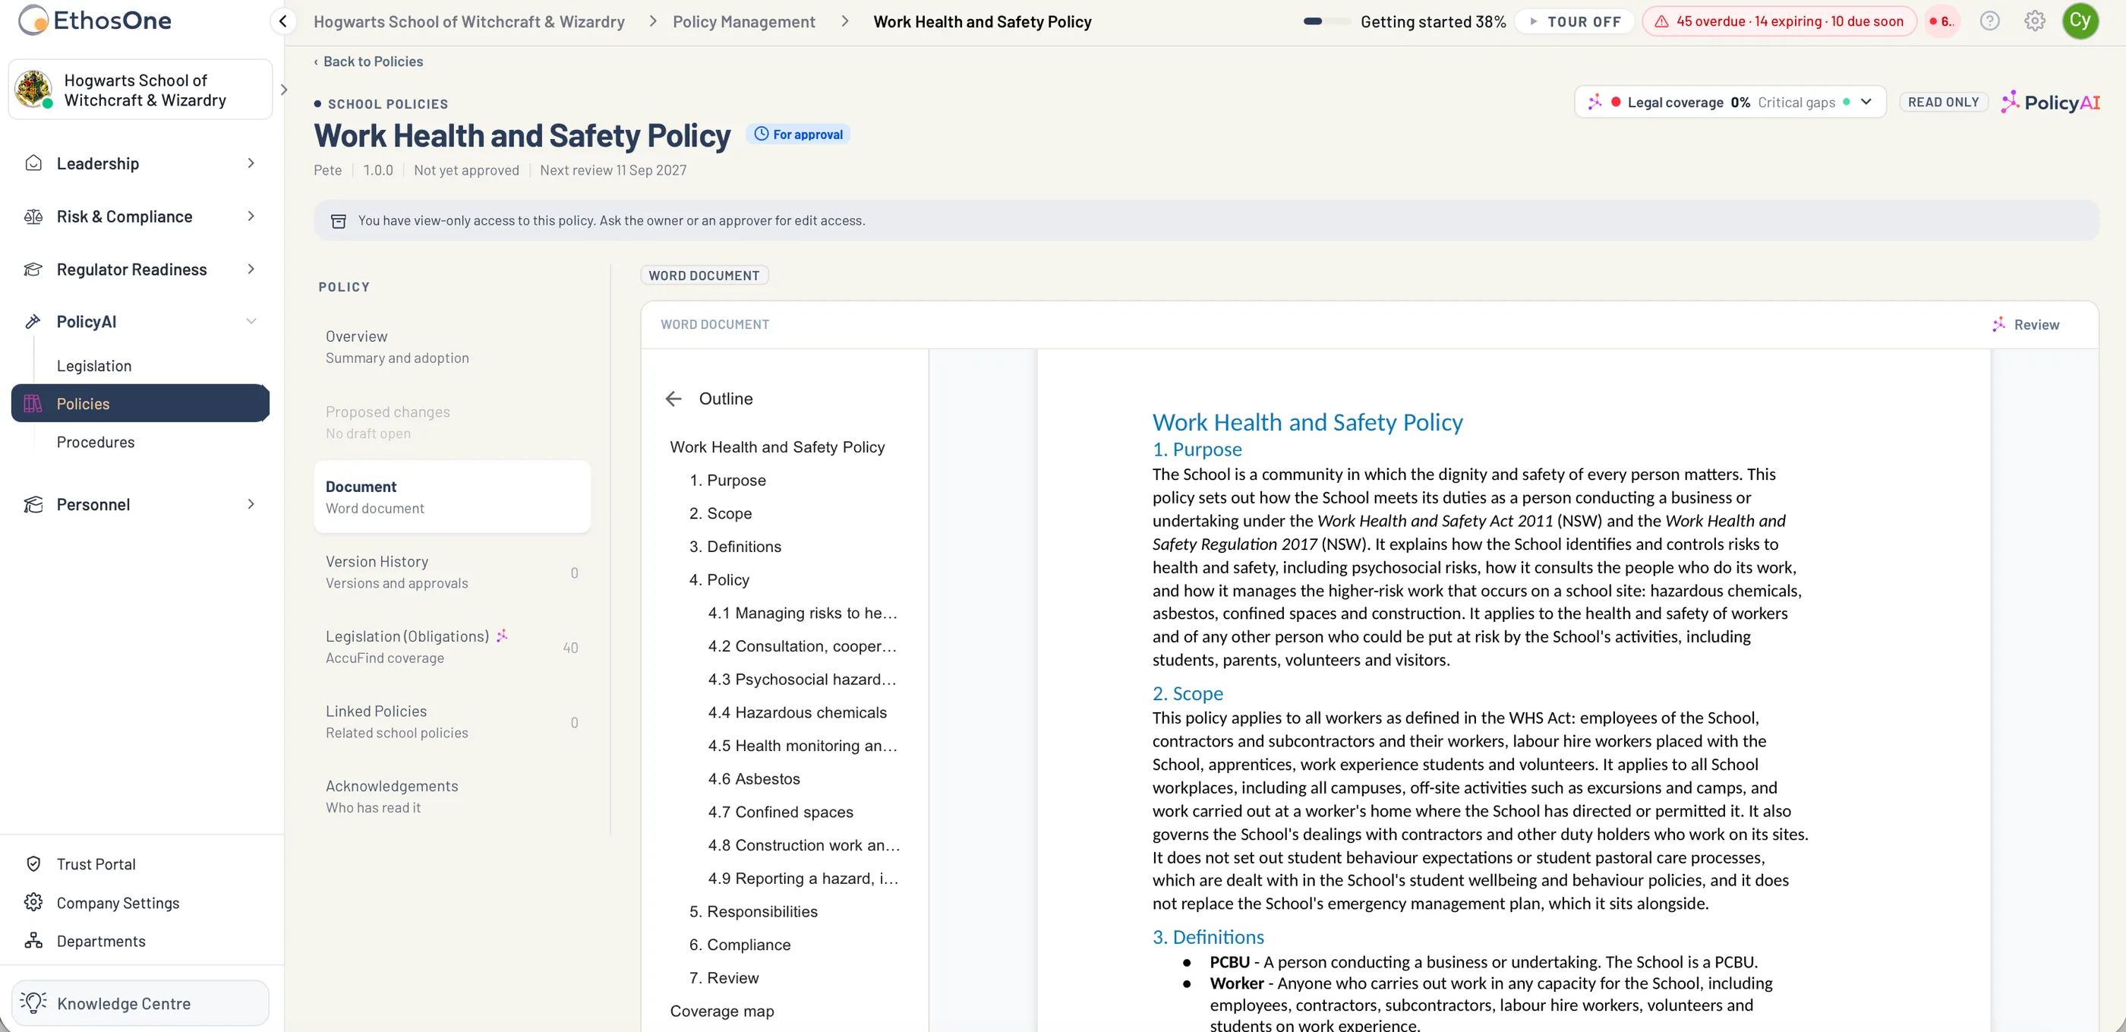Collapse sidebar with the back chevron button
The height and width of the screenshot is (1032, 2126).
coord(283,21)
